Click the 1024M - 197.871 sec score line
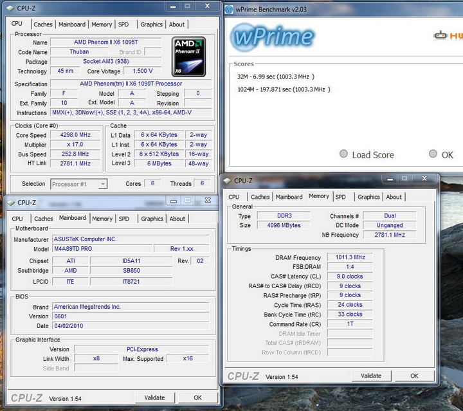The width and height of the screenshot is (463, 411). point(284,89)
